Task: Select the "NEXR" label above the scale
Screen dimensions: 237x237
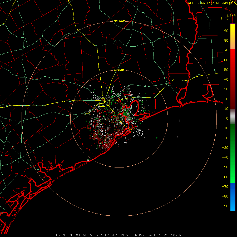Action: (x=231, y=16)
